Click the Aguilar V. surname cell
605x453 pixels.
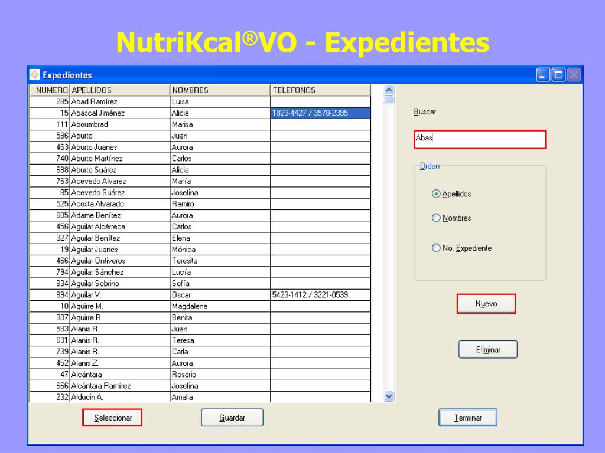pos(120,295)
